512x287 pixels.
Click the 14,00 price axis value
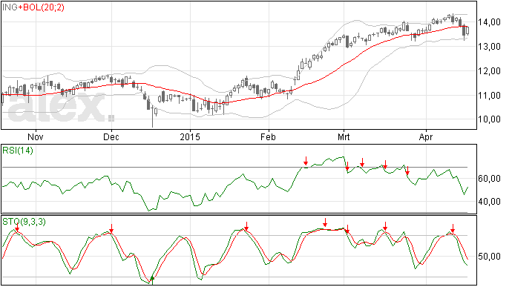pyautogui.click(x=489, y=22)
